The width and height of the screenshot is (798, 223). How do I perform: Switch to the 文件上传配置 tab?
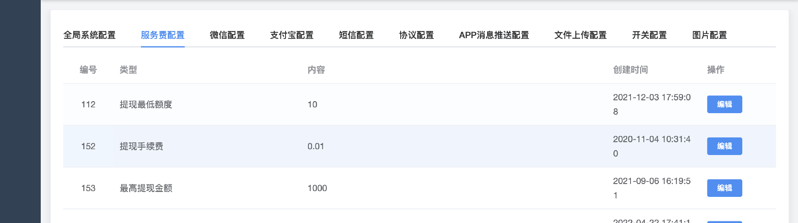point(580,35)
